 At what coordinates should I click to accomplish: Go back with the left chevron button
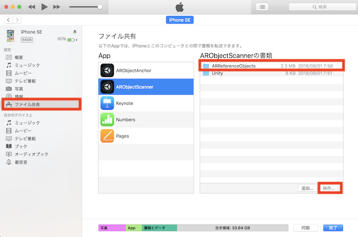[x=8, y=20]
